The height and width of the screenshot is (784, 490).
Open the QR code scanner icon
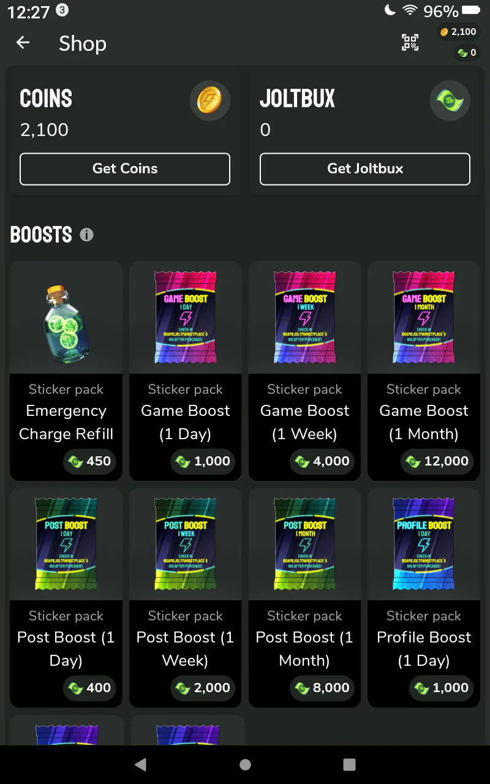coord(410,42)
